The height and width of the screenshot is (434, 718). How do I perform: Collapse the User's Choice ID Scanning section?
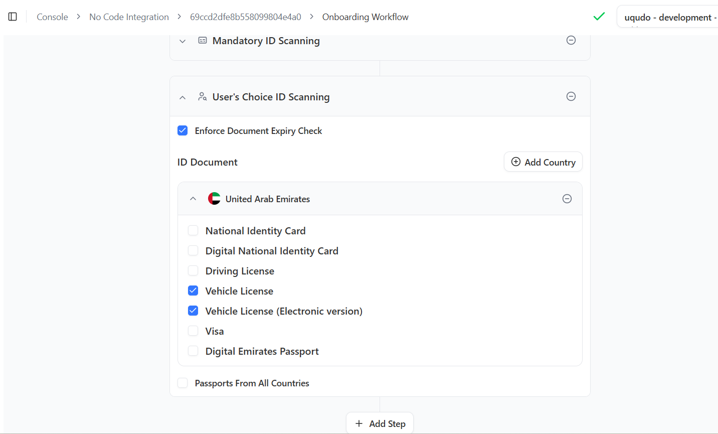(x=183, y=97)
